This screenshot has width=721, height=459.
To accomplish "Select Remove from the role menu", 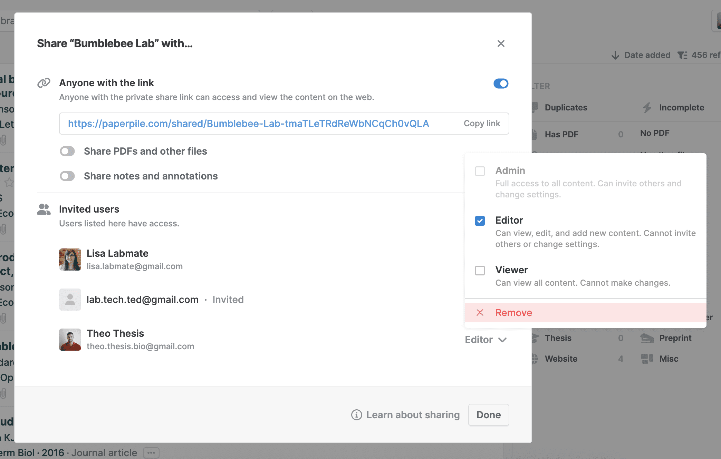I will point(514,313).
